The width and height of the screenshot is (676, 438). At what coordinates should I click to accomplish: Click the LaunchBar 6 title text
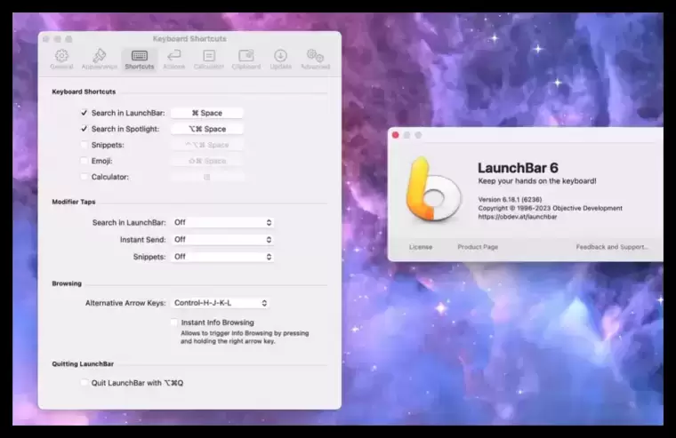tap(518, 168)
